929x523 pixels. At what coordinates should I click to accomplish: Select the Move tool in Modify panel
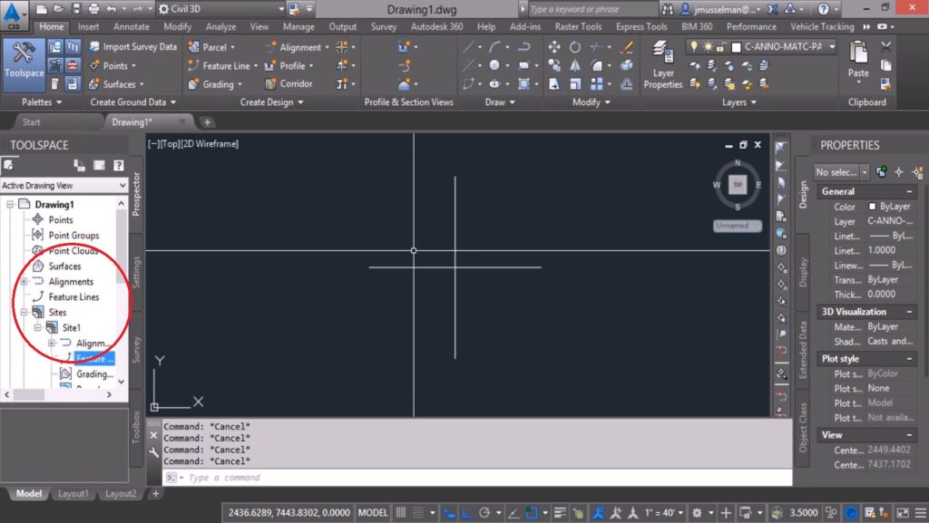554,47
